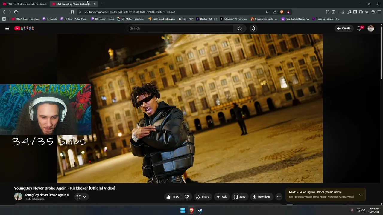Go back with the browser back arrow
The image size is (383, 215).
[x=4, y=12]
